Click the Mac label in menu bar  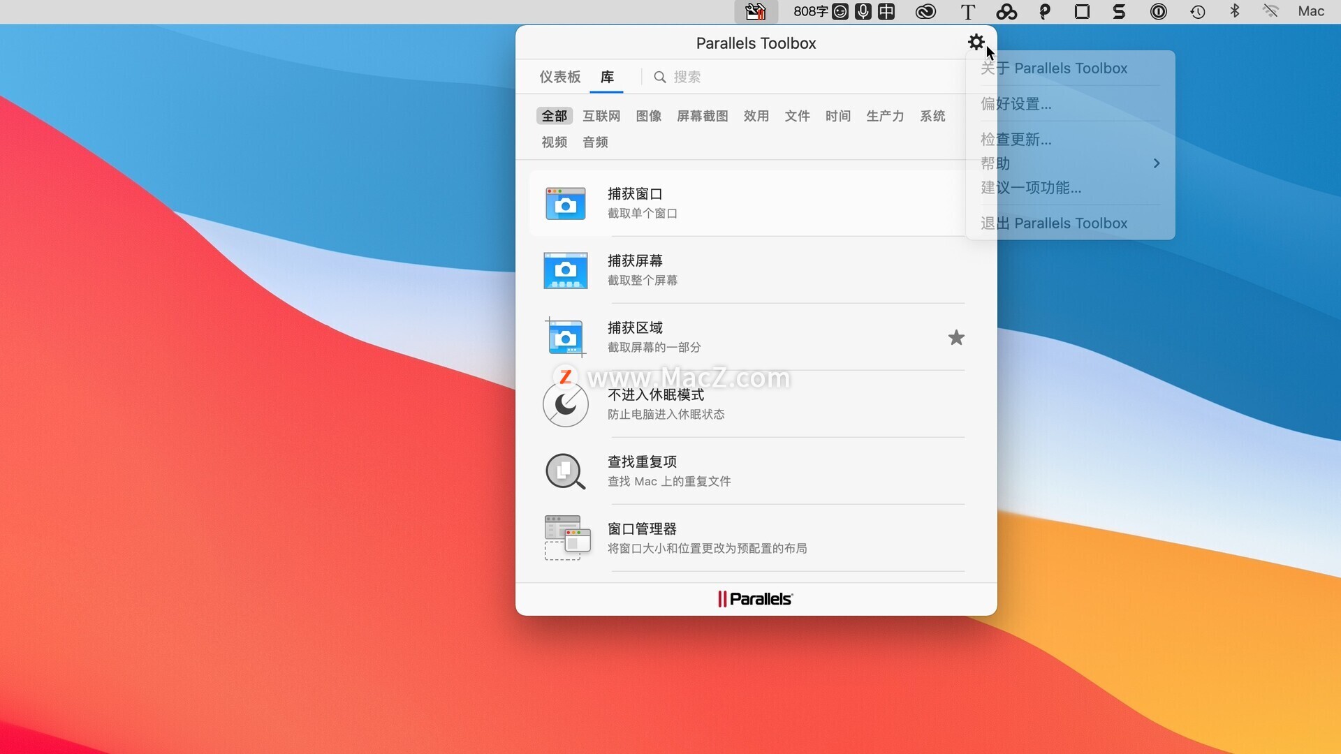[1311, 11]
